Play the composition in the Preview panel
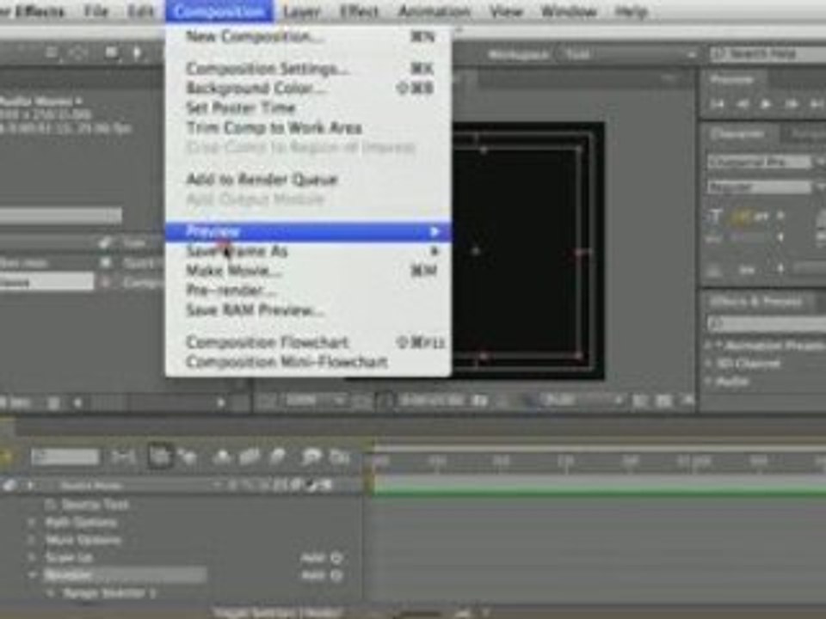826x619 pixels. tap(766, 104)
